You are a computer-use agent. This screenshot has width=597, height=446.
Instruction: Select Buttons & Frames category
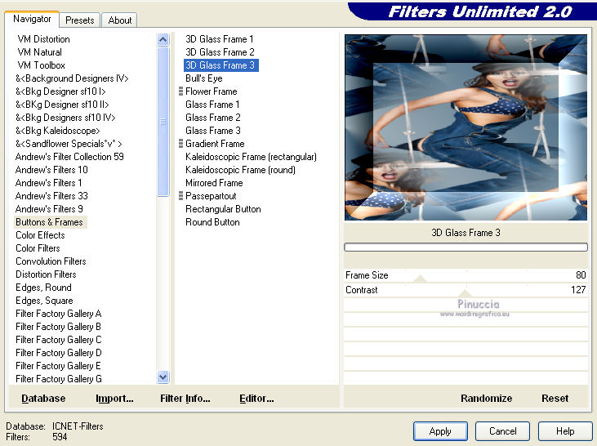(x=49, y=222)
